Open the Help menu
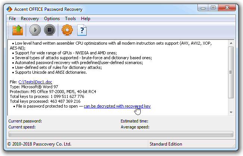This screenshot has height=156, width=243. (85, 19)
